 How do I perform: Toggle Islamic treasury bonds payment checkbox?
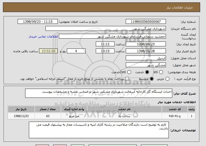point(127,79)
